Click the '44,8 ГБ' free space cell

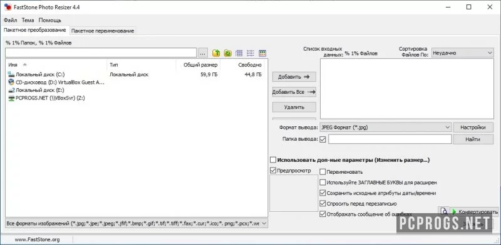(x=253, y=74)
